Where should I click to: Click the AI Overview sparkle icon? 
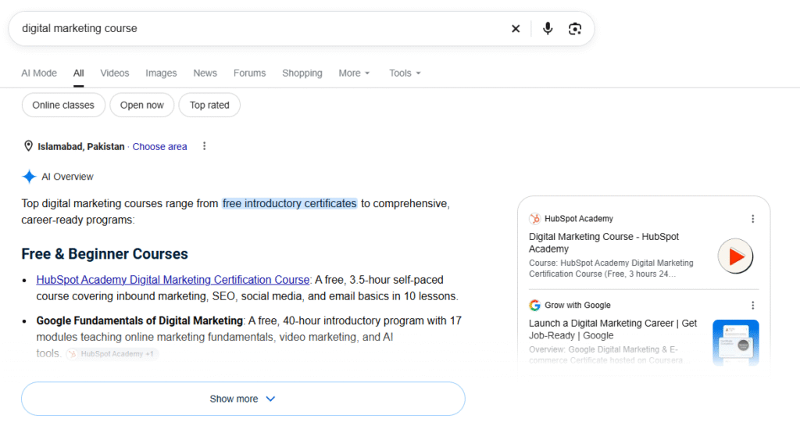pyautogui.click(x=29, y=177)
